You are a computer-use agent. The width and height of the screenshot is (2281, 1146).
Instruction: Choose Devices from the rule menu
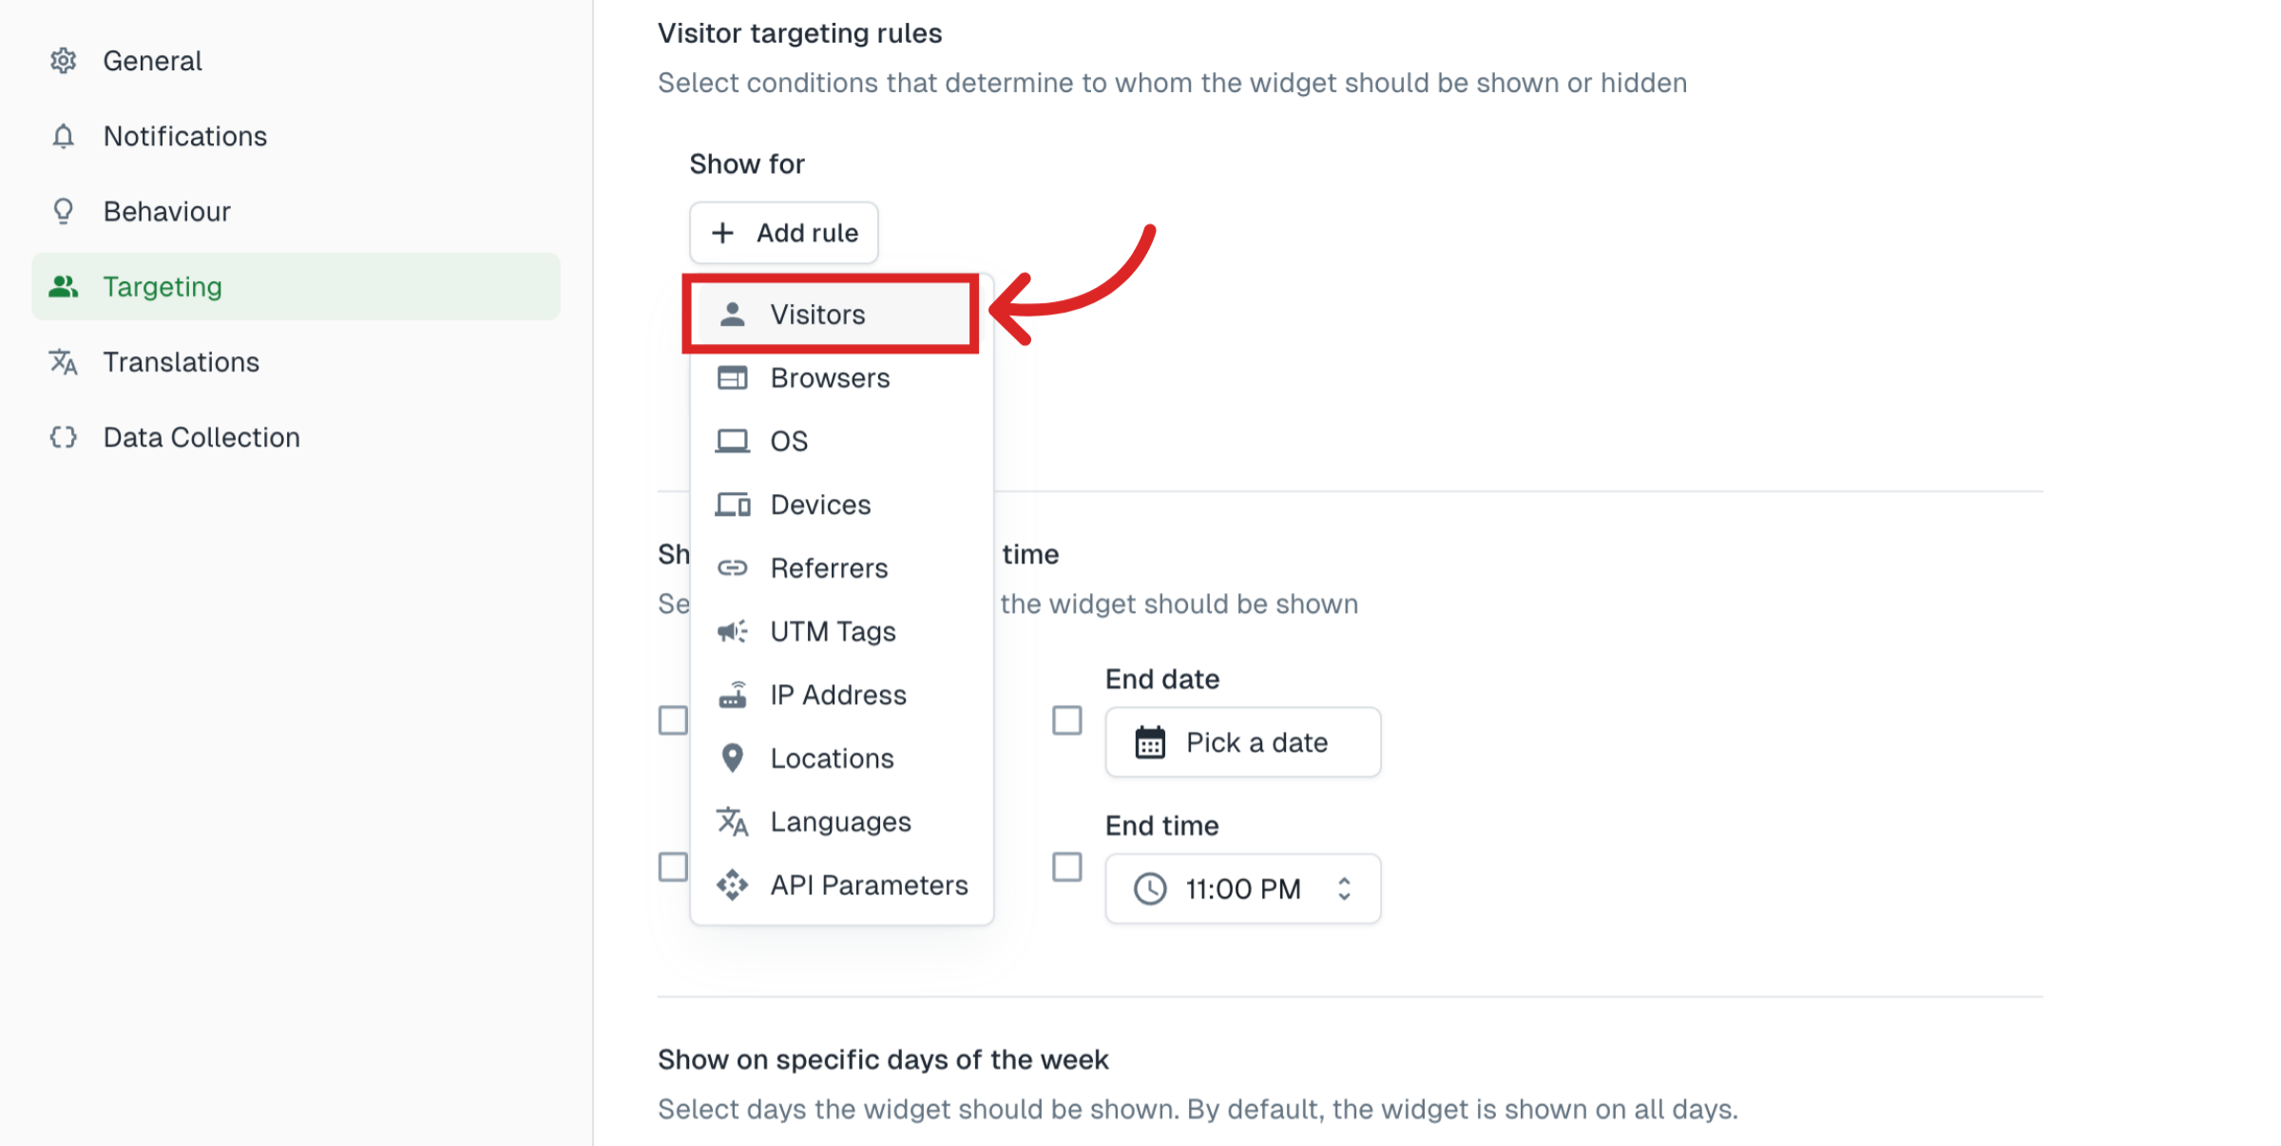click(x=819, y=505)
